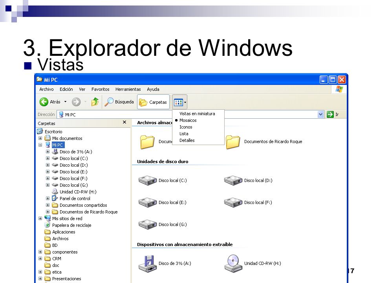Select Escritorio in the folder tree
The width and height of the screenshot is (377, 283).
click(x=53, y=132)
